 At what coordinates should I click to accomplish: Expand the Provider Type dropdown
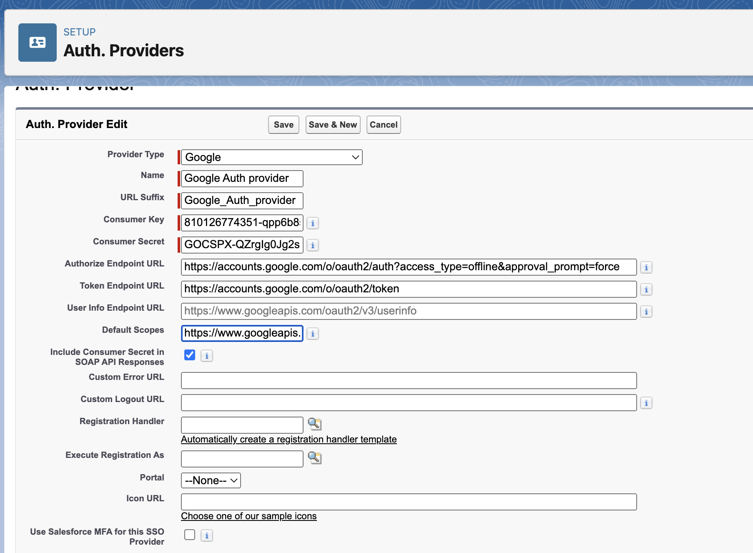271,157
